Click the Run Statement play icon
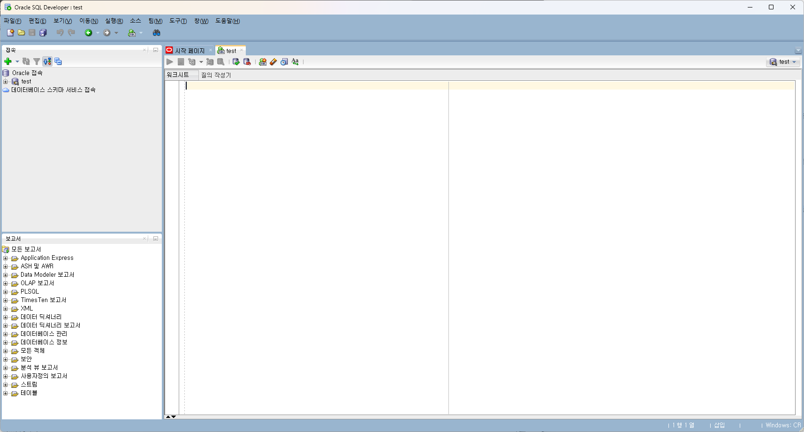This screenshot has width=804, height=432. pyautogui.click(x=170, y=62)
